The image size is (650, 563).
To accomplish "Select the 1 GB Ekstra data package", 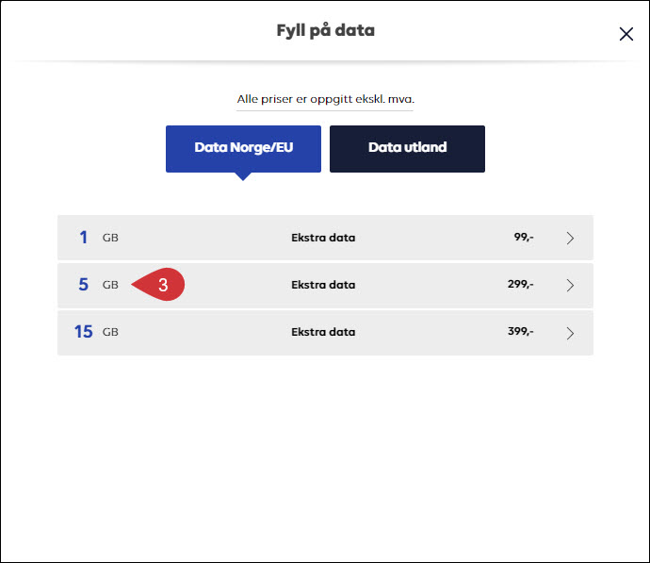I will tap(325, 238).
